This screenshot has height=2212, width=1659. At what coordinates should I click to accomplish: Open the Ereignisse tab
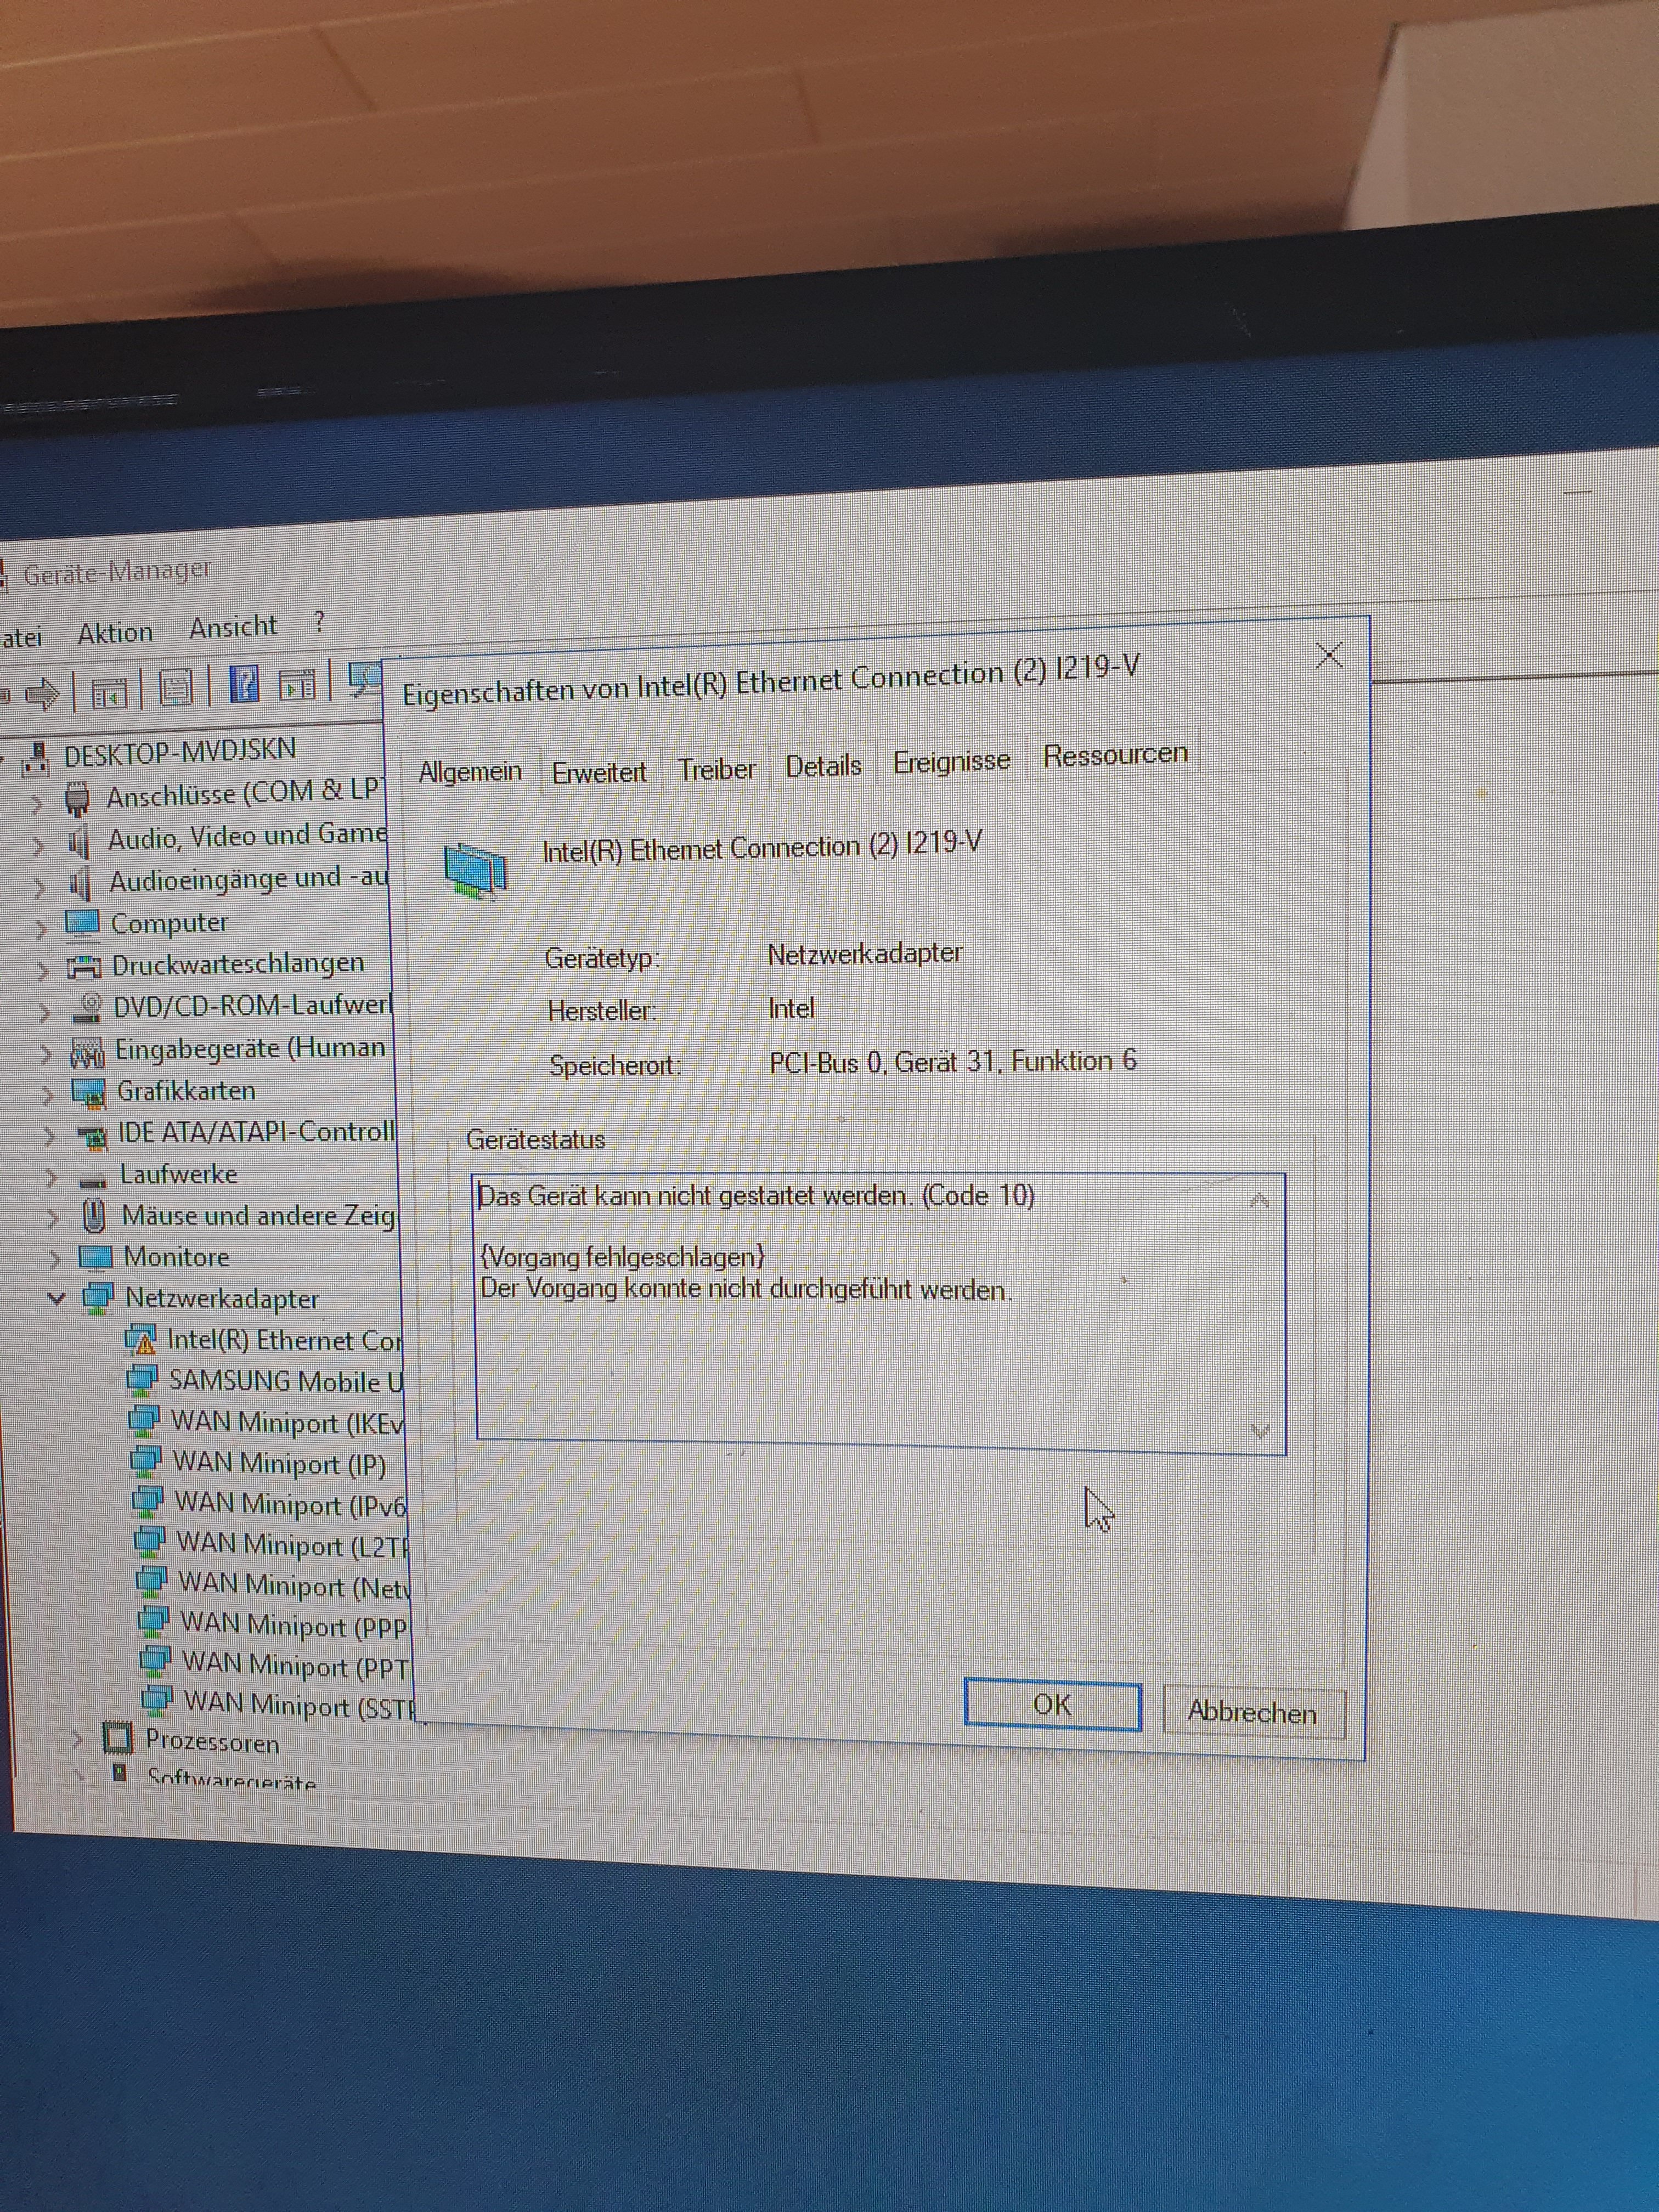coord(951,761)
